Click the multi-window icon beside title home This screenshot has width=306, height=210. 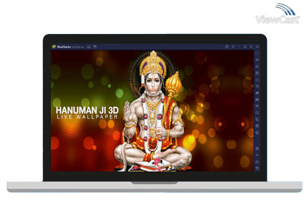point(95,47)
